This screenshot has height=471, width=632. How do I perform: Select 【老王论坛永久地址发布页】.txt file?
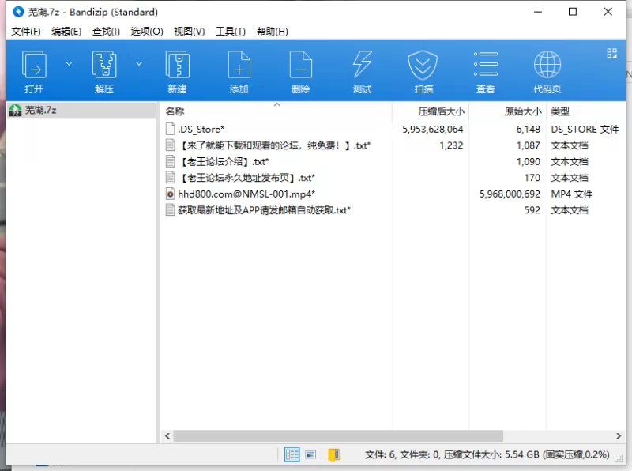[x=393, y=178]
